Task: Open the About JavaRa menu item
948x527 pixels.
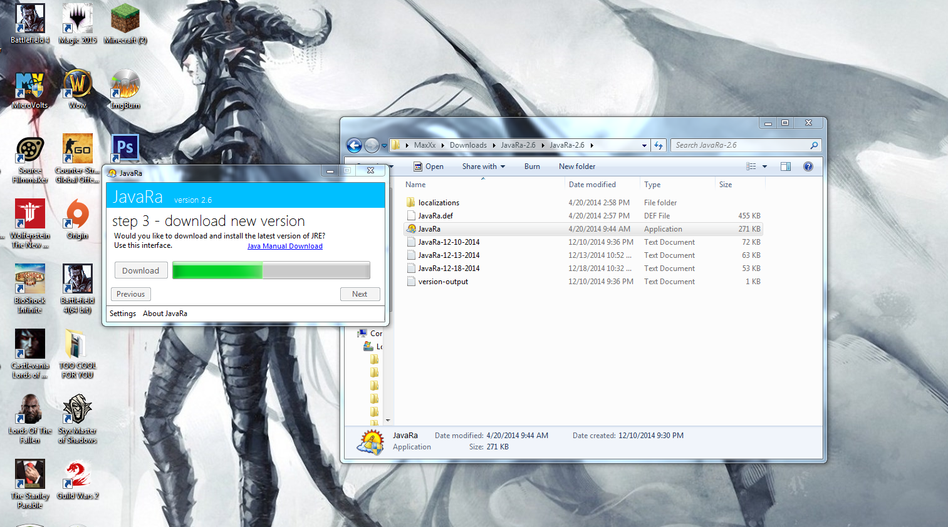Action: pyautogui.click(x=165, y=314)
